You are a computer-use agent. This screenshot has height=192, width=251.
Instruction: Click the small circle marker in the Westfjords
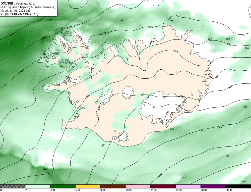coord(79,38)
